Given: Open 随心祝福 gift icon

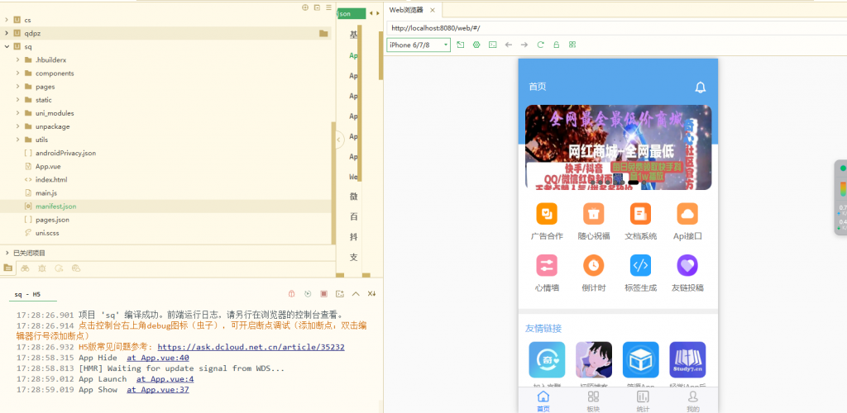Looking at the screenshot, I should click(594, 214).
